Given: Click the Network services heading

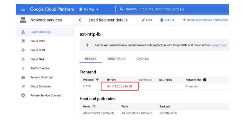Looking at the screenshot, I should click(x=46, y=20).
